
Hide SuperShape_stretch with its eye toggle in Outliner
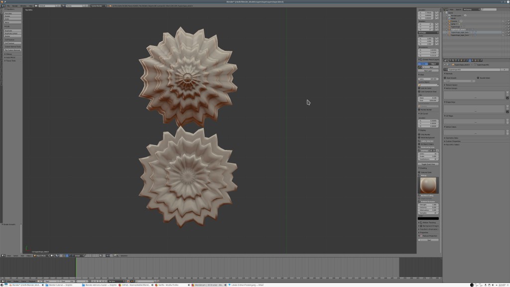coord(503,29)
